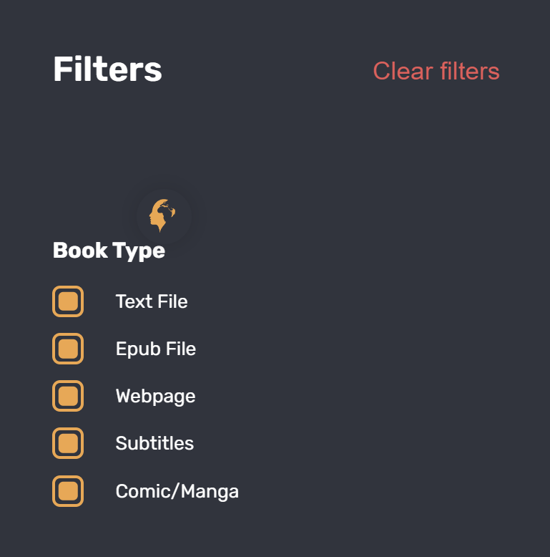Screen dimensions: 550x557
Task: Click the Epub File label text
Action: [x=155, y=349]
